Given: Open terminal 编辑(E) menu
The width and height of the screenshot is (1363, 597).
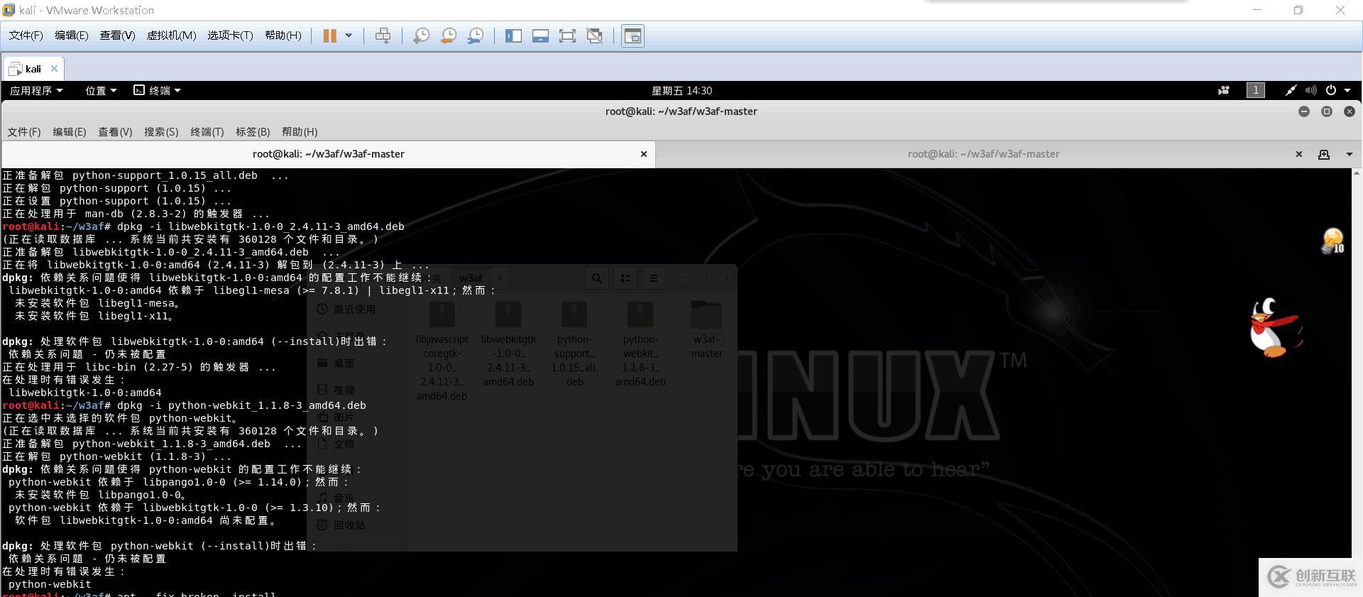Looking at the screenshot, I should click(70, 132).
